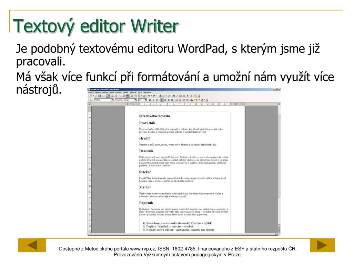Click the Bullets list icon
The height and width of the screenshot is (265, 353).
tap(180, 100)
